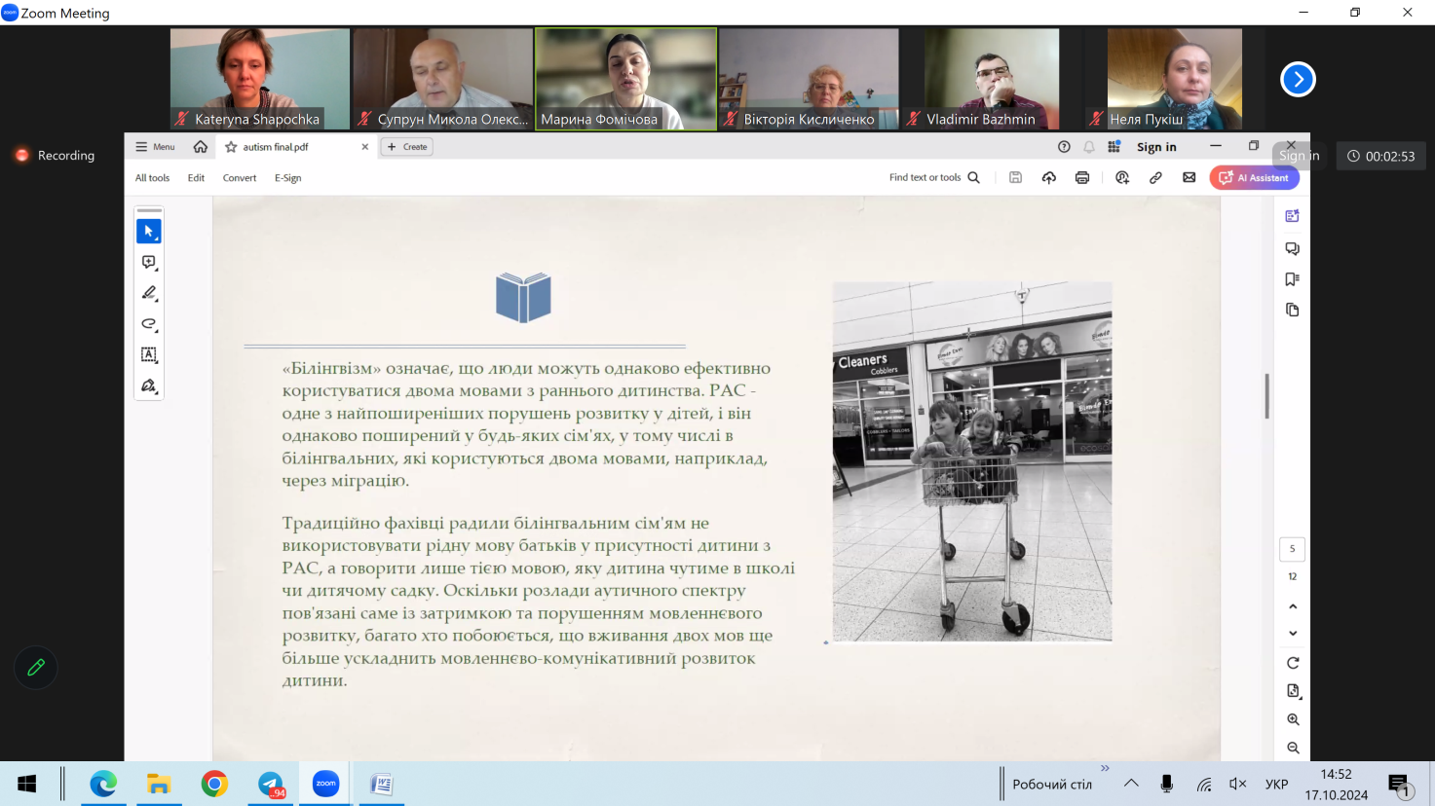The width and height of the screenshot is (1435, 806).
Task: Select the text box edit tool
Action: tap(149, 355)
